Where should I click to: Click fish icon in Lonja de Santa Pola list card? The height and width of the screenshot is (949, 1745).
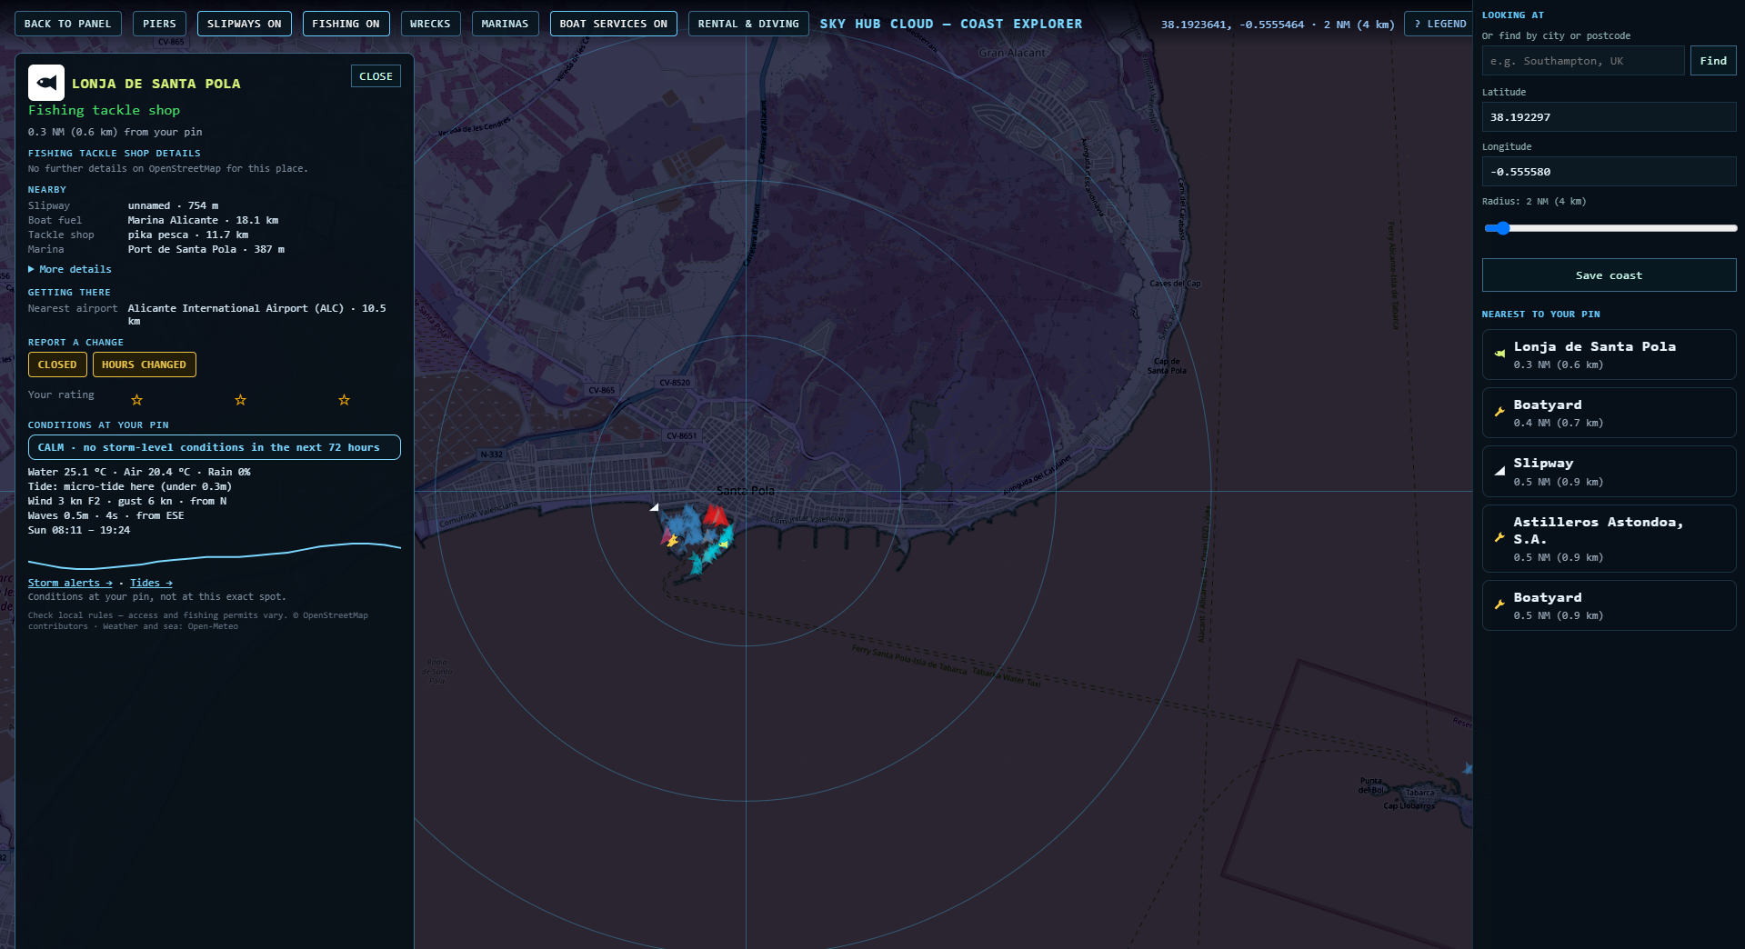click(x=1499, y=354)
